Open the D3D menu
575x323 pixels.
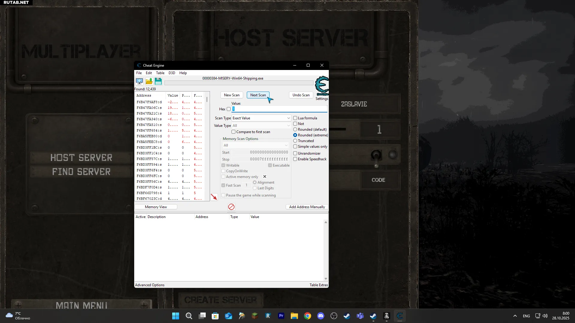(172, 73)
